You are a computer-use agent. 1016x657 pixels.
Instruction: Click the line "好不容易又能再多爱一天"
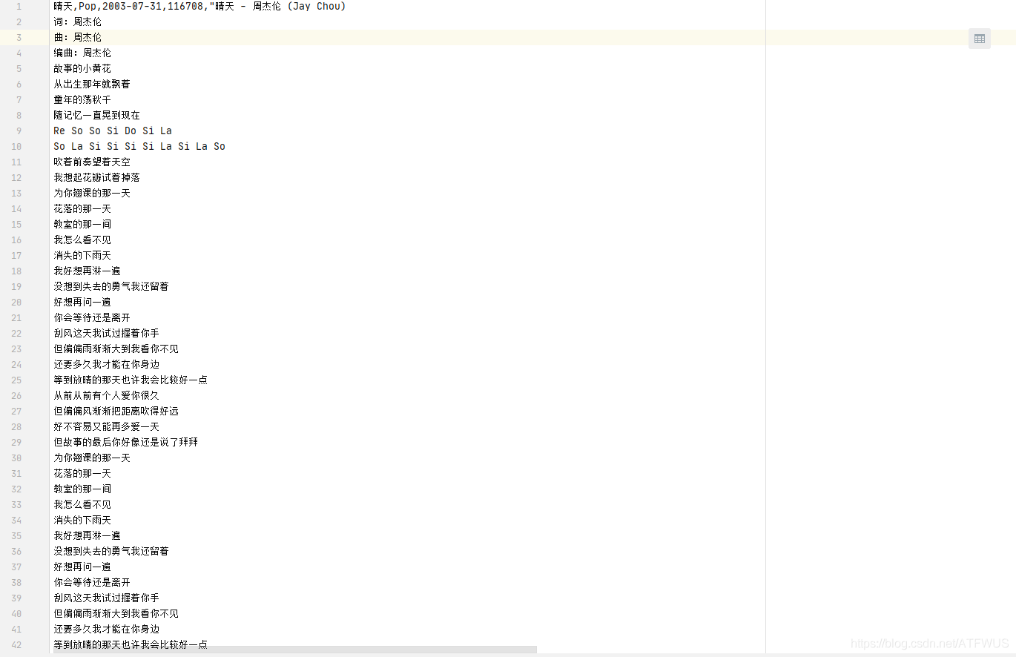[x=106, y=426]
